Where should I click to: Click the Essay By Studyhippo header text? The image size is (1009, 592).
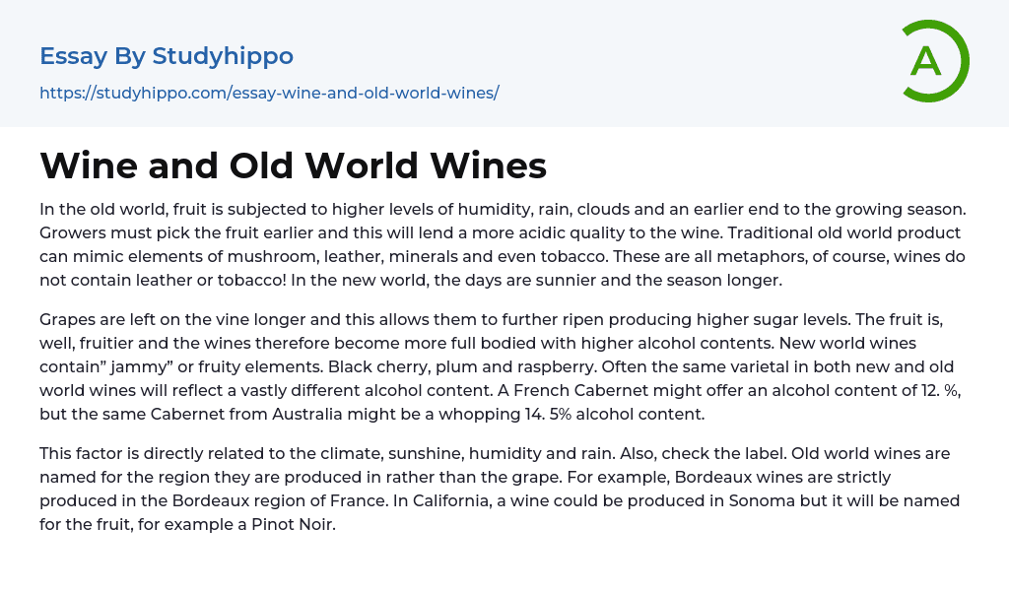click(x=167, y=56)
